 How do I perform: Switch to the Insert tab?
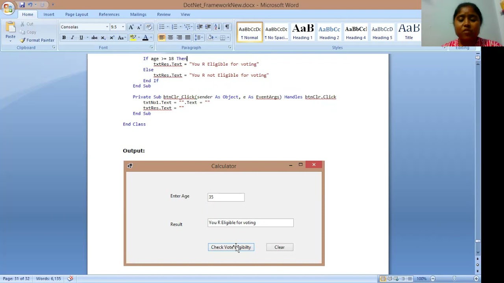49,15
